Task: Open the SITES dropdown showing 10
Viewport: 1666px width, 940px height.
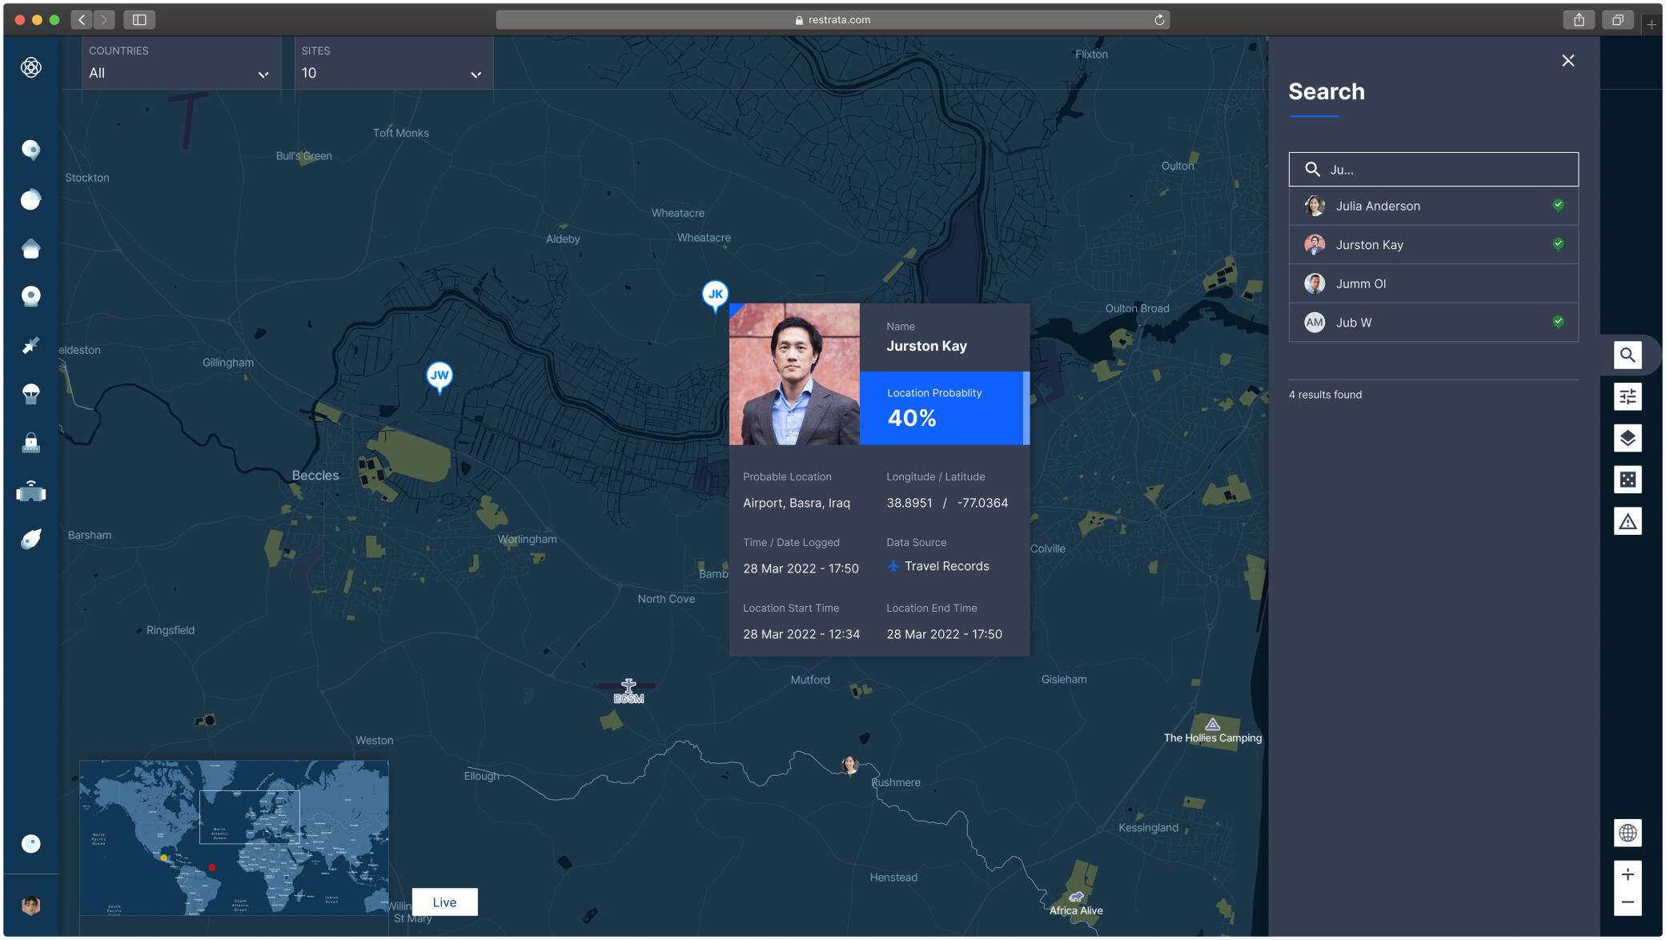Action: tap(476, 74)
